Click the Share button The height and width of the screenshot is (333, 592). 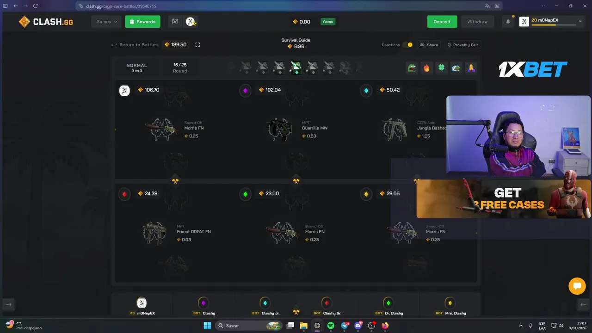click(429, 45)
